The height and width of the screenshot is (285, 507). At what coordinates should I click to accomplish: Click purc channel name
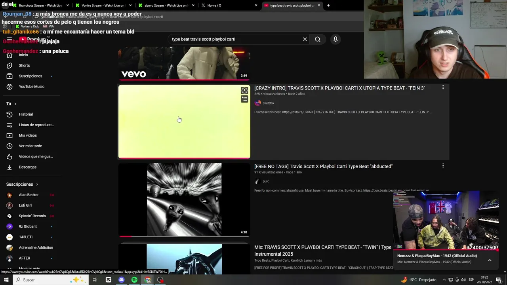(266, 181)
